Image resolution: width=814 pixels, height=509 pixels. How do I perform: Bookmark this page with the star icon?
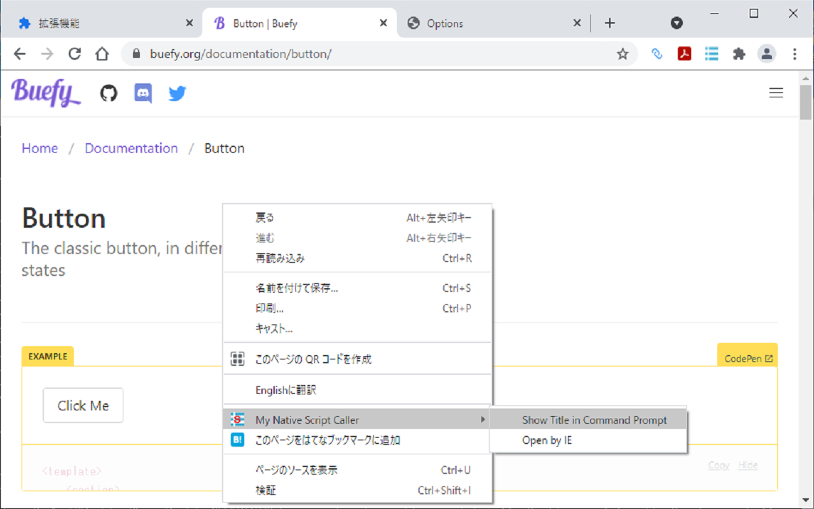tap(623, 53)
